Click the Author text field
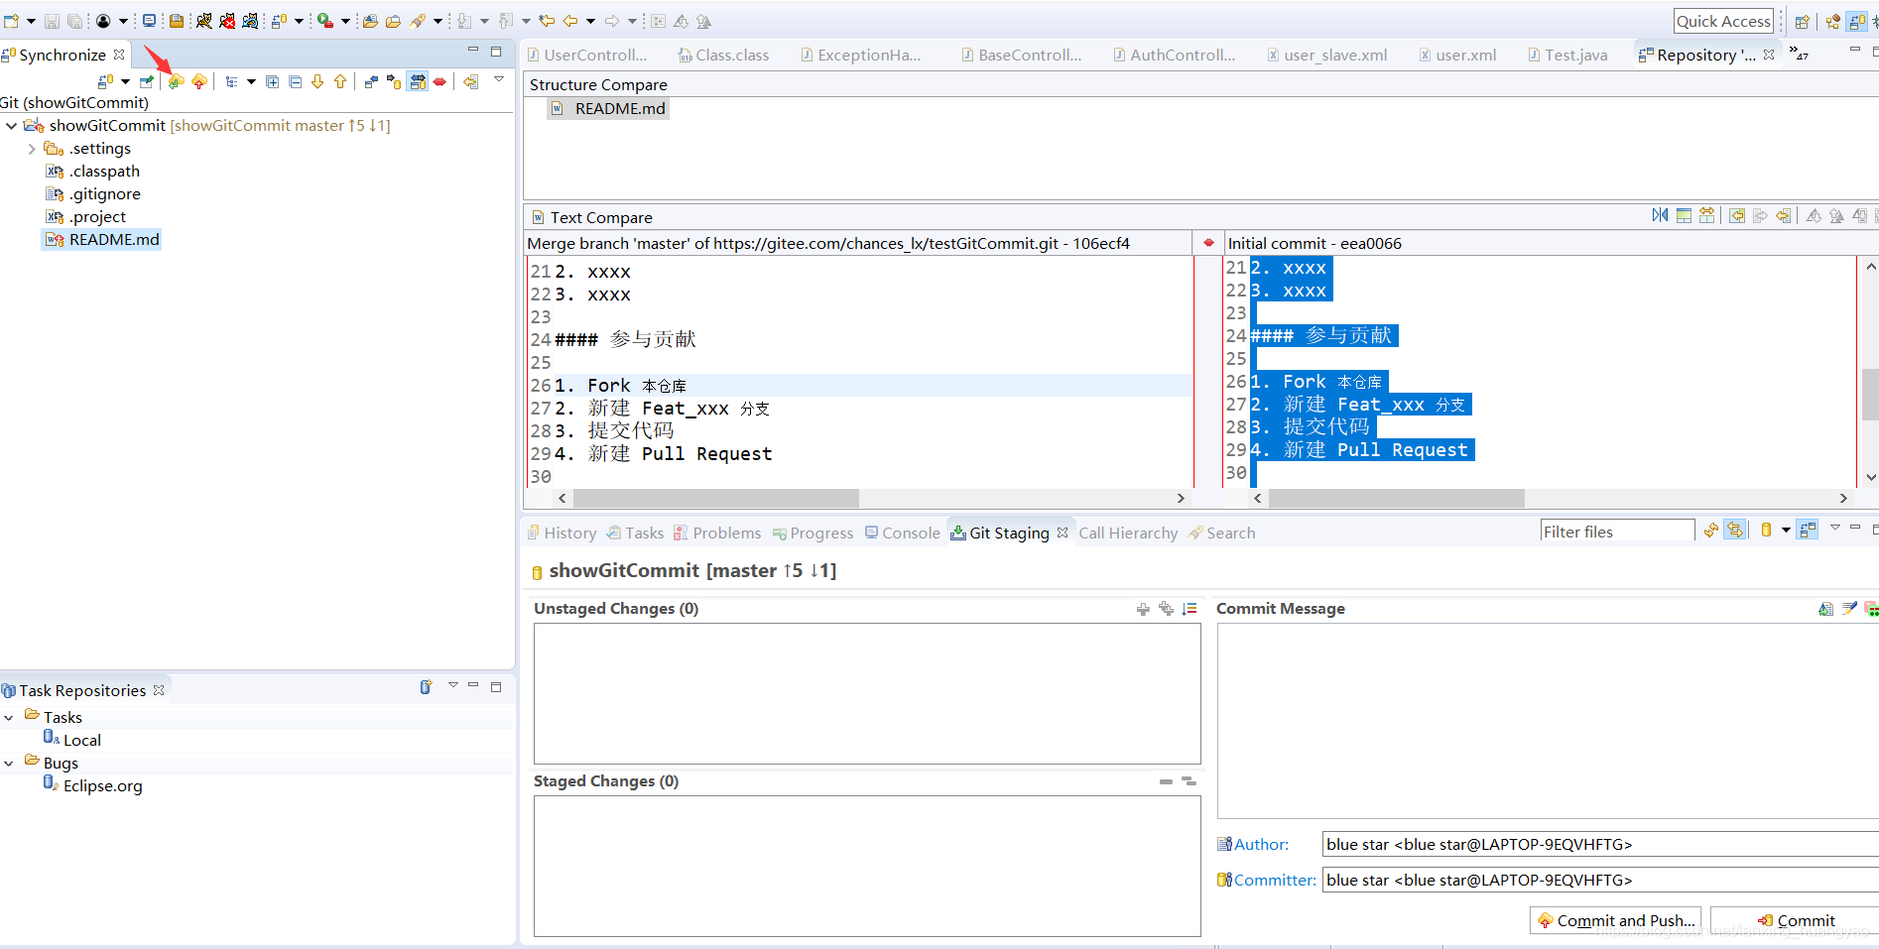The image size is (1879, 949). 1600,844
